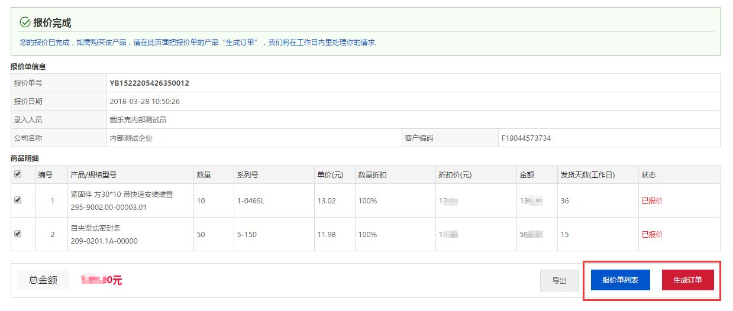Click unit price 11.98
Screen dimensions: 733x311
327,235
